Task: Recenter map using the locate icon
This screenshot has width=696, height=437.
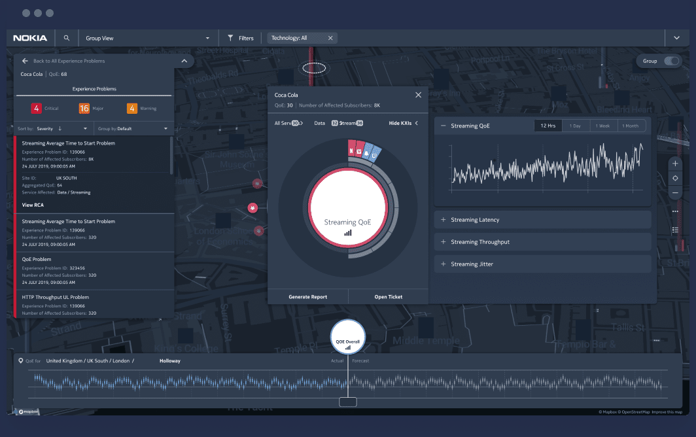Action: pos(675,178)
